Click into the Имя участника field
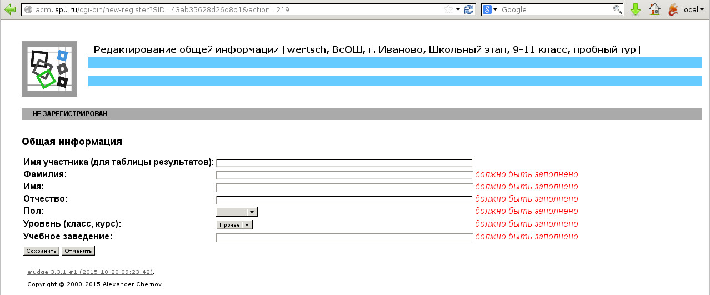The height and width of the screenshot is (295, 710). [344, 163]
